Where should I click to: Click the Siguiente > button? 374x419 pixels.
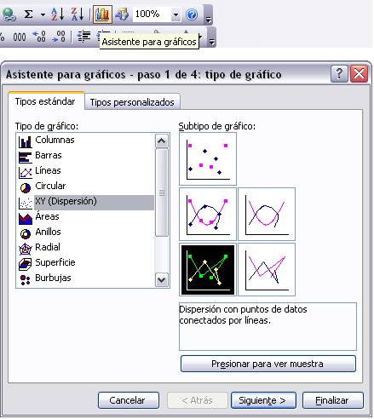[263, 400]
